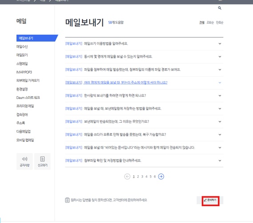Click the 메일 sidebar heading
This screenshot has height=223, width=253.
[x=21, y=21]
